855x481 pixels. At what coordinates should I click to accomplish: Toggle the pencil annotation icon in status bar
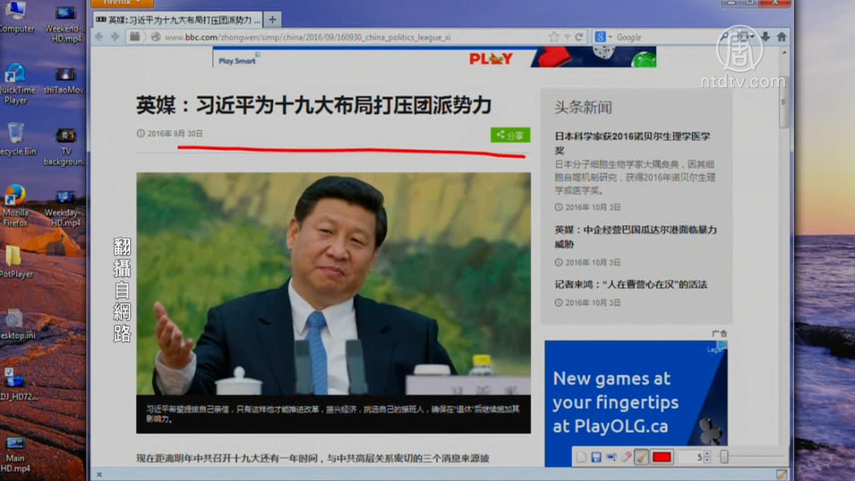781,474
